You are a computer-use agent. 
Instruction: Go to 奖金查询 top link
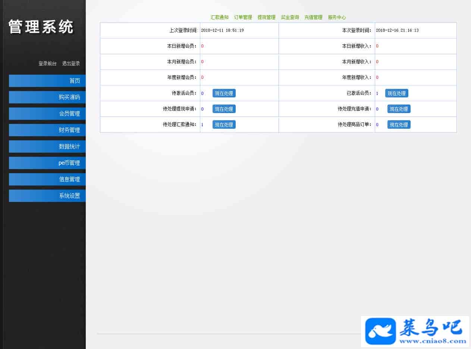290,17
